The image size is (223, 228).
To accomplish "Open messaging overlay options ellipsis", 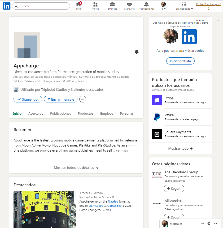I will pyautogui.click(x=202, y=223).
